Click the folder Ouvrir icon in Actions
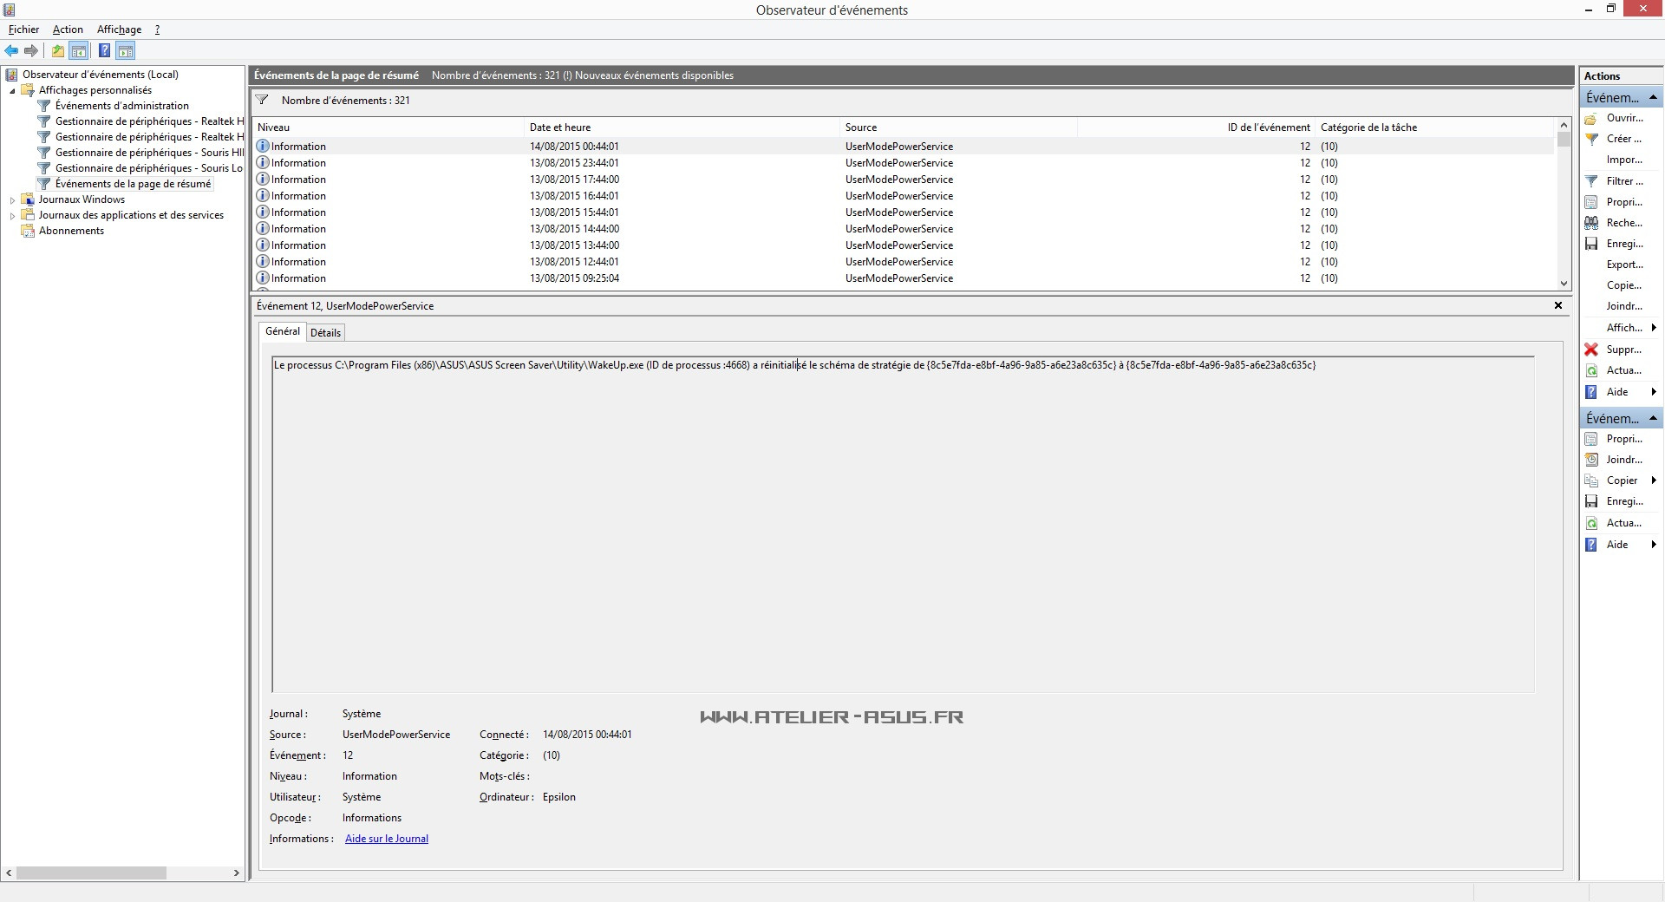This screenshot has width=1665, height=902. tap(1591, 119)
